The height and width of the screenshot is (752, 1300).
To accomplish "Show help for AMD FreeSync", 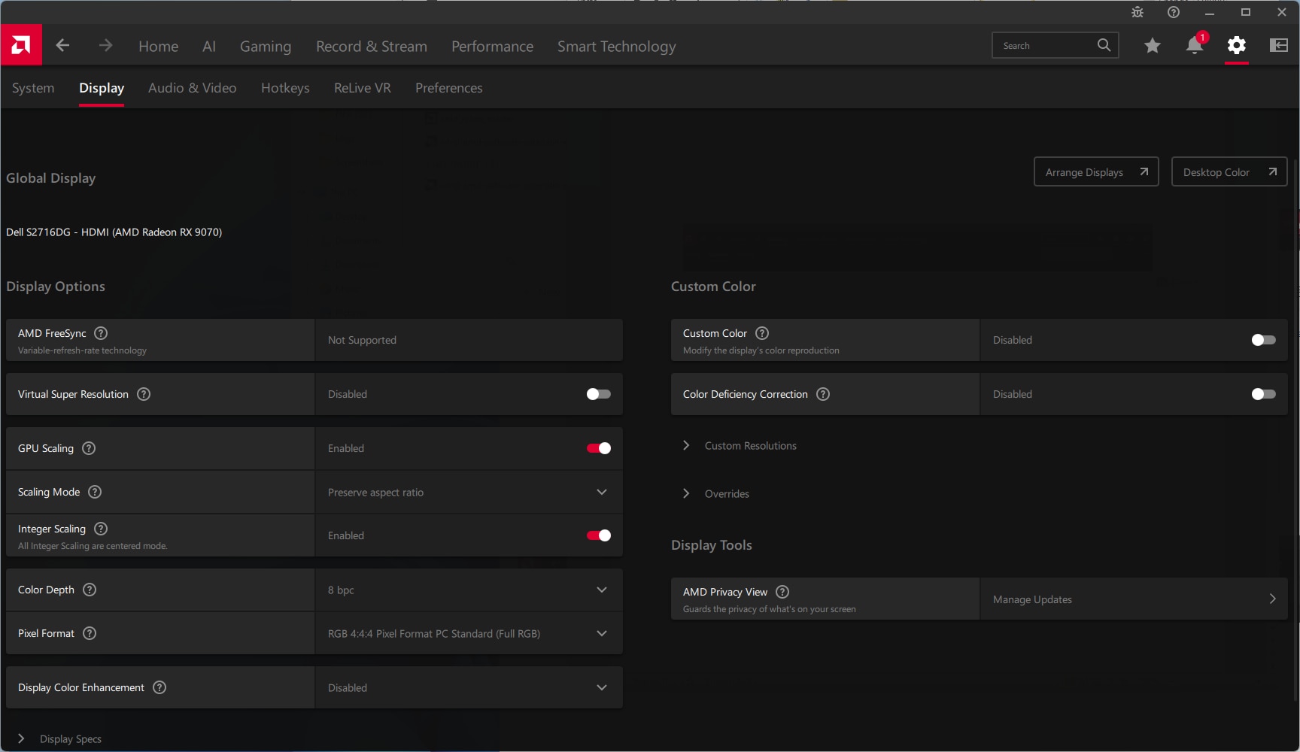I will click(x=101, y=333).
